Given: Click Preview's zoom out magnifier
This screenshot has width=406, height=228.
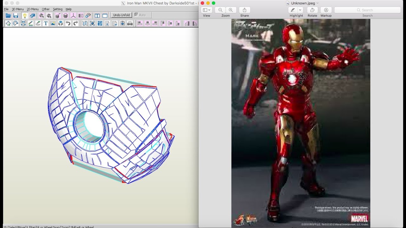Looking at the screenshot, I should [x=220, y=10].
